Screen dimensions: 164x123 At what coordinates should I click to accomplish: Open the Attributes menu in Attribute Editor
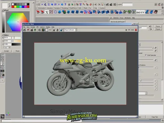tap(128, 18)
